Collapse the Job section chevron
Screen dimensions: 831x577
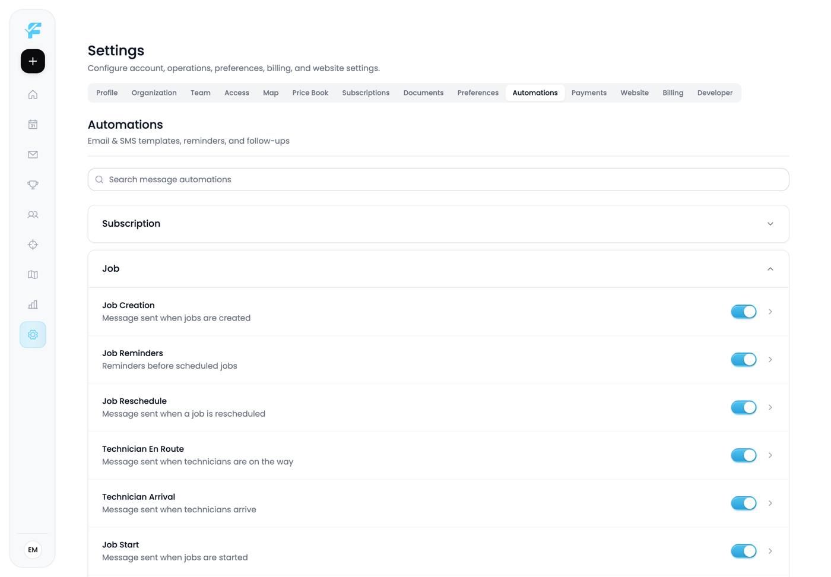tap(770, 269)
